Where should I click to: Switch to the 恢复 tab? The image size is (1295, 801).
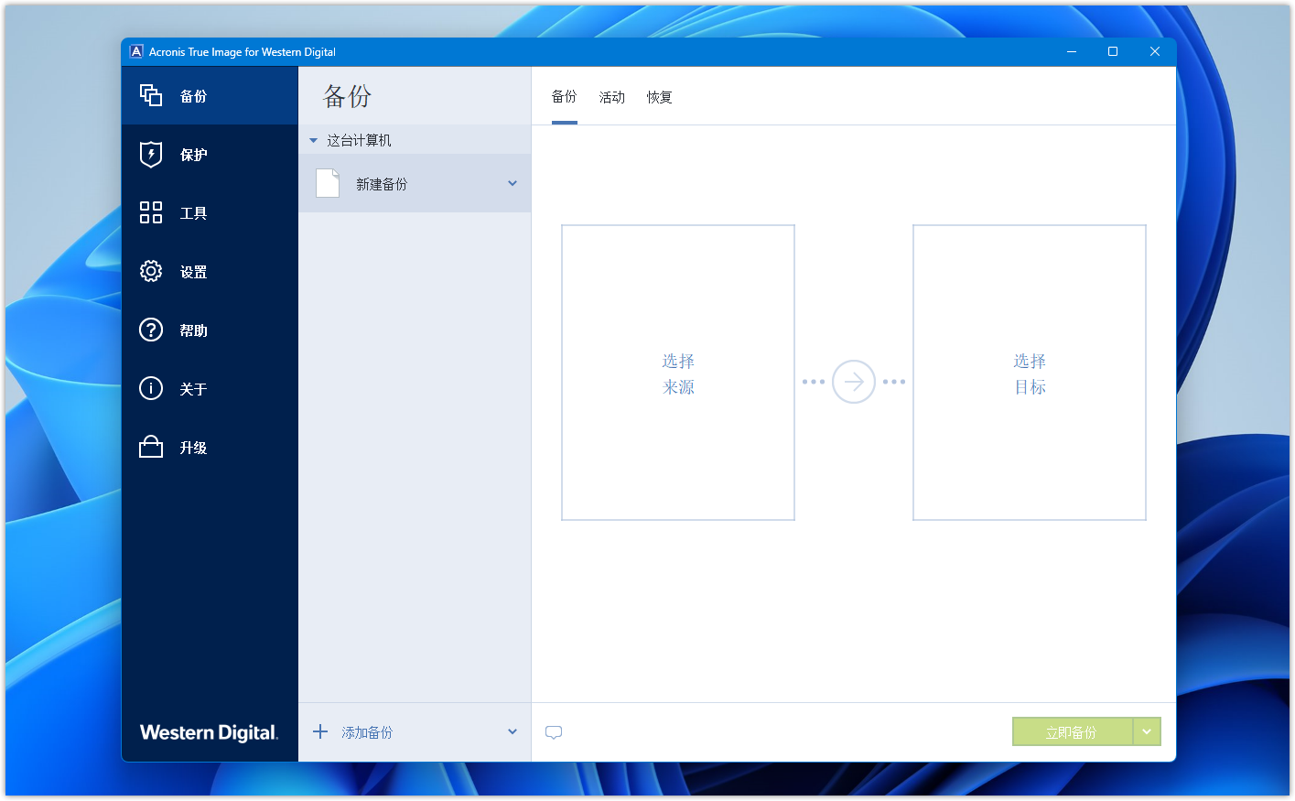tap(659, 97)
